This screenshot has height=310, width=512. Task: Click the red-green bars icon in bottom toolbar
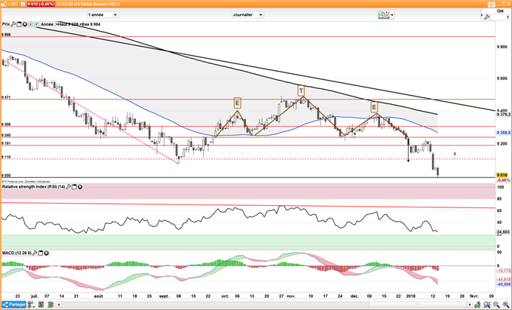51,305
